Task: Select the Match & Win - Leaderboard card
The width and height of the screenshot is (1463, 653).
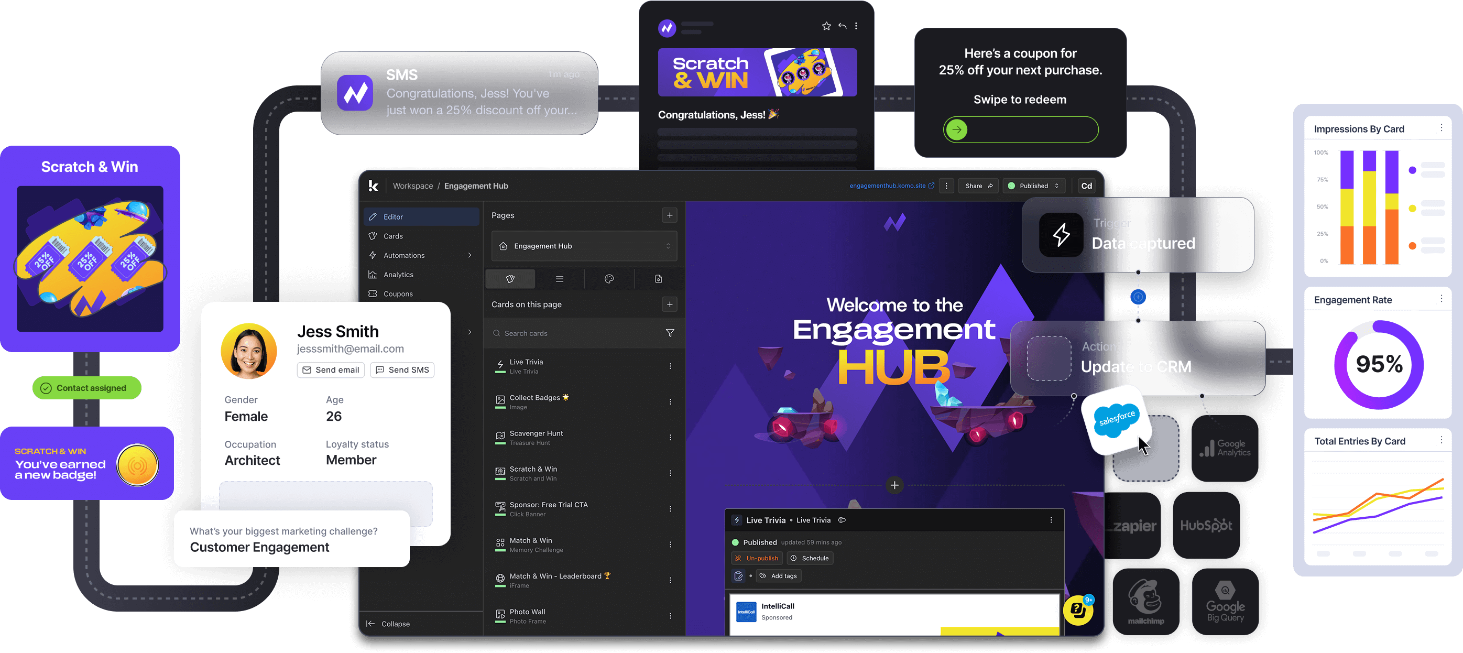Action: pos(584,580)
